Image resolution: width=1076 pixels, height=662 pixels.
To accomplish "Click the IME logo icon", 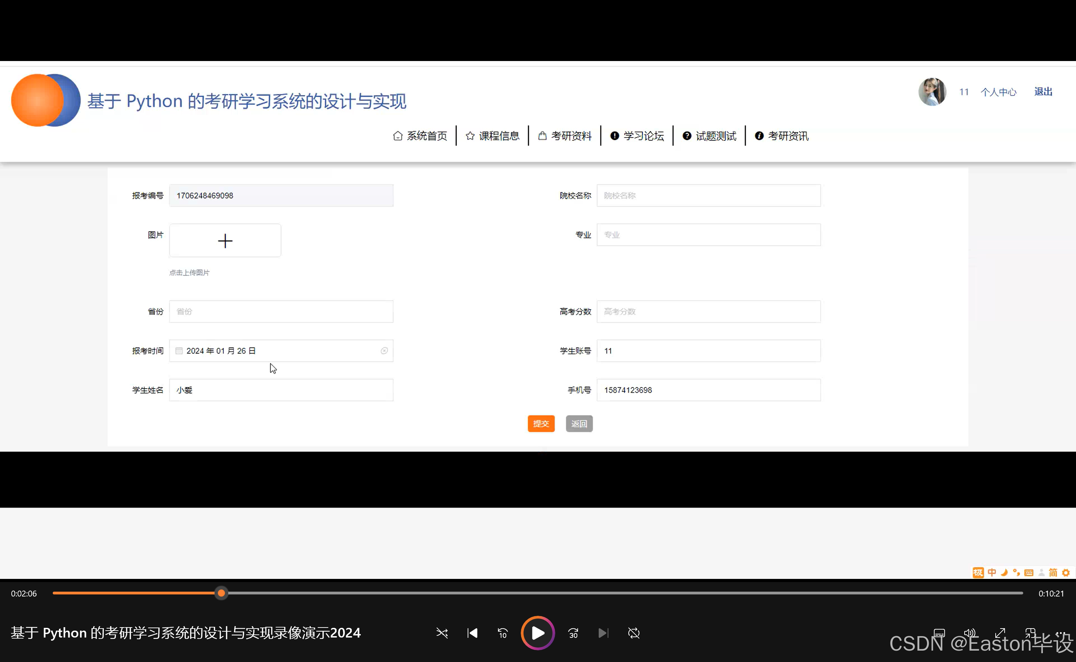I will point(978,573).
